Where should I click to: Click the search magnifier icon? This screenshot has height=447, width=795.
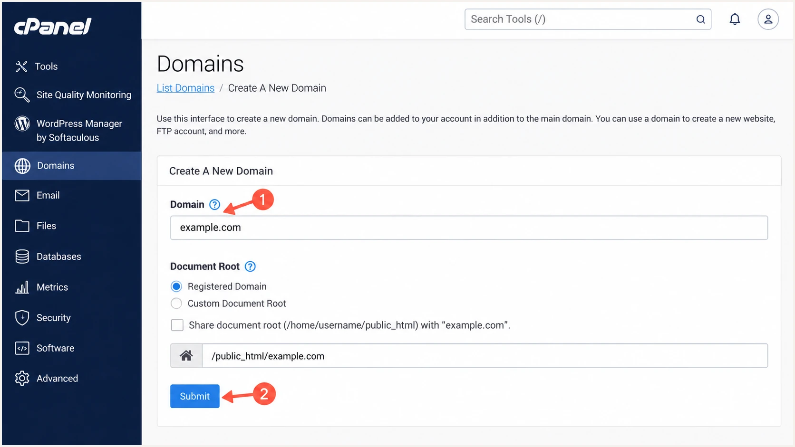coord(700,19)
